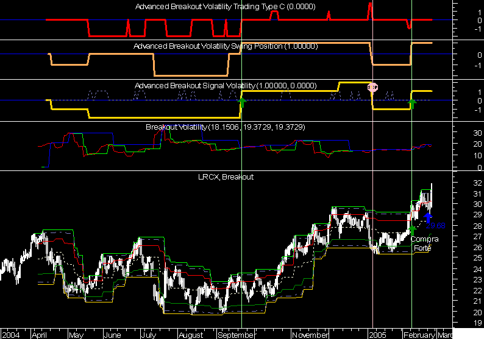Select February green arrow in Signal Volatility panel
The width and height of the screenshot is (484, 339).
412,103
